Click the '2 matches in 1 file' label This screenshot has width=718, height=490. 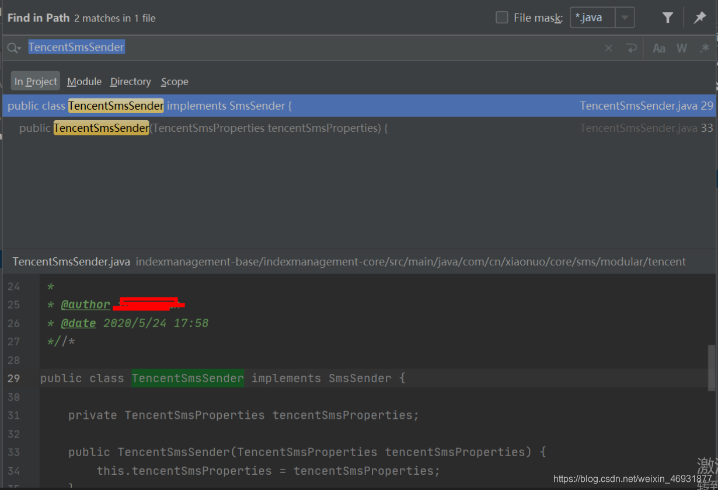pyautogui.click(x=115, y=18)
